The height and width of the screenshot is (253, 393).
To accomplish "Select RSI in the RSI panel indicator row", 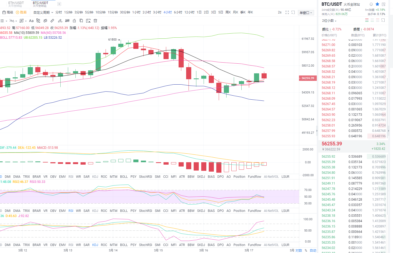I will tap(71, 211).
